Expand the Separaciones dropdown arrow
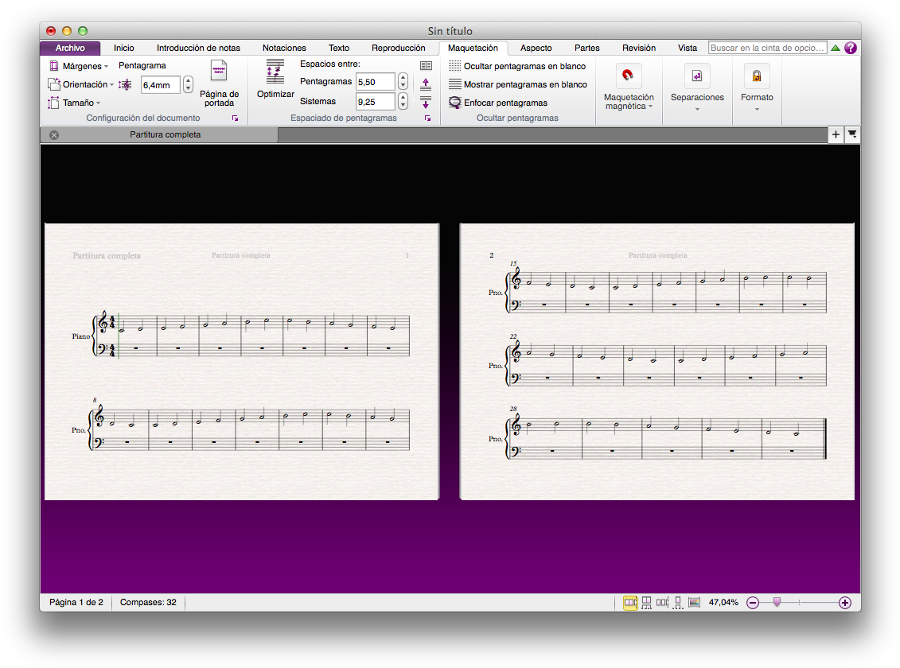The image size is (900, 668). tap(697, 109)
